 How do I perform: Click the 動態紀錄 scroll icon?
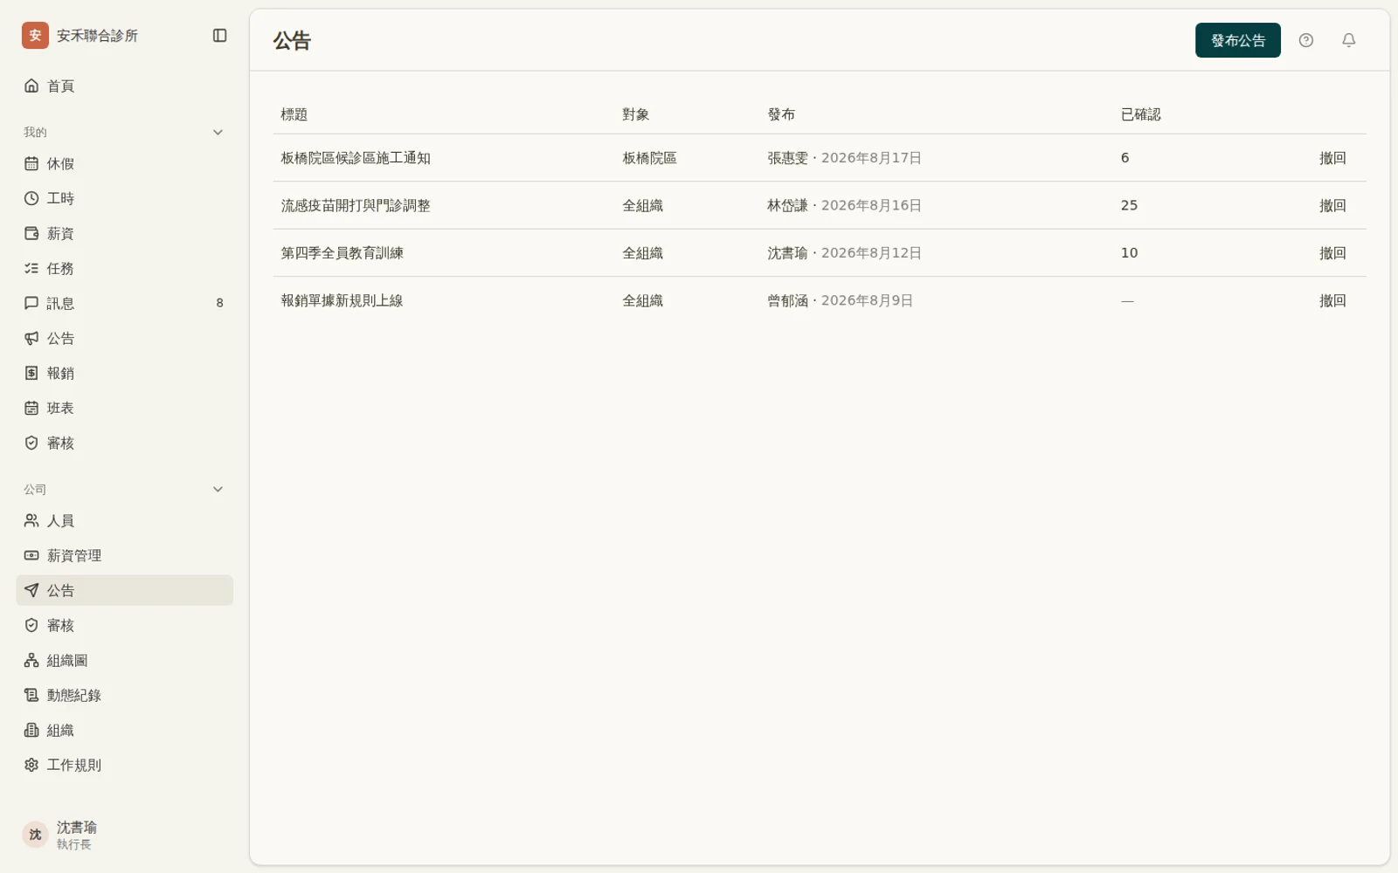(31, 695)
